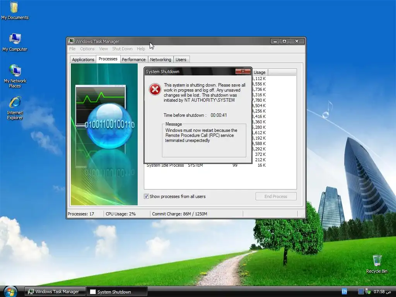396x297 pixels.
Task: Click the Task Manager window resize grip
Action: 303,215
